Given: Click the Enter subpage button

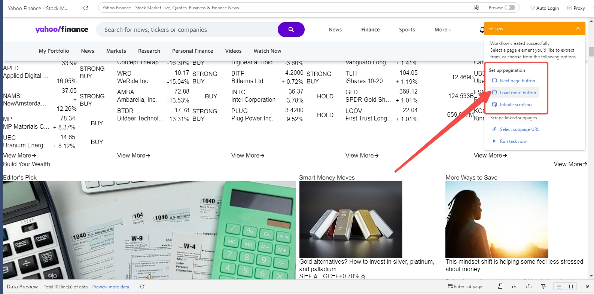Looking at the screenshot, I should (x=465, y=287).
